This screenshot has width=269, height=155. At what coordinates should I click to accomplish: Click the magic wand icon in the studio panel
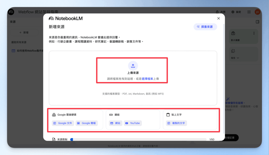coord(228,99)
